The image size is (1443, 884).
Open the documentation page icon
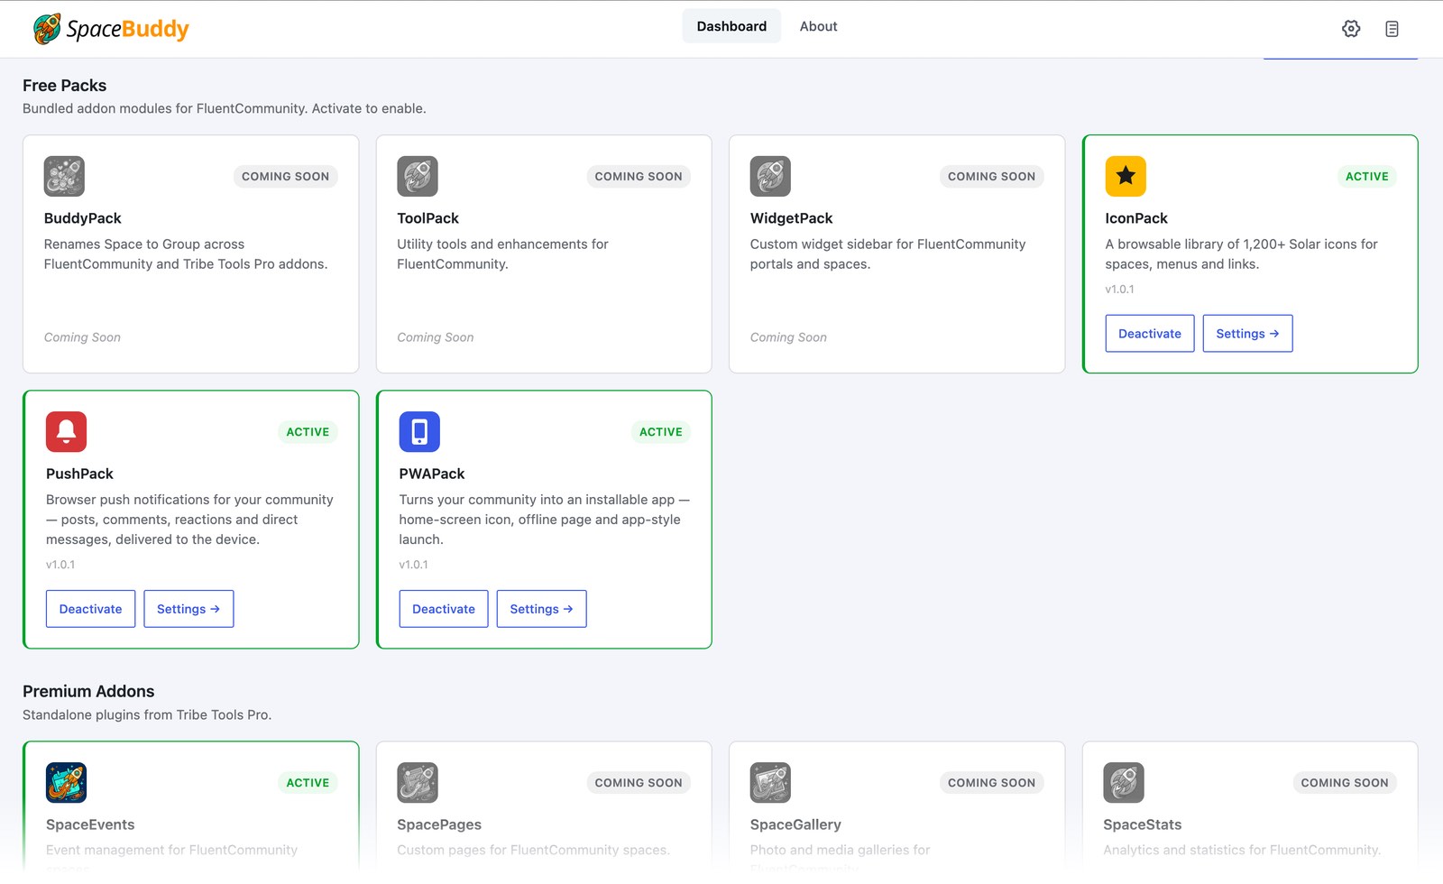point(1392,29)
